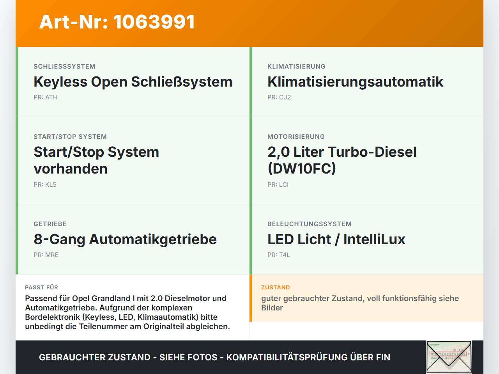Select the Klimatisierungsautomatik title
499x374 pixels.
click(355, 82)
